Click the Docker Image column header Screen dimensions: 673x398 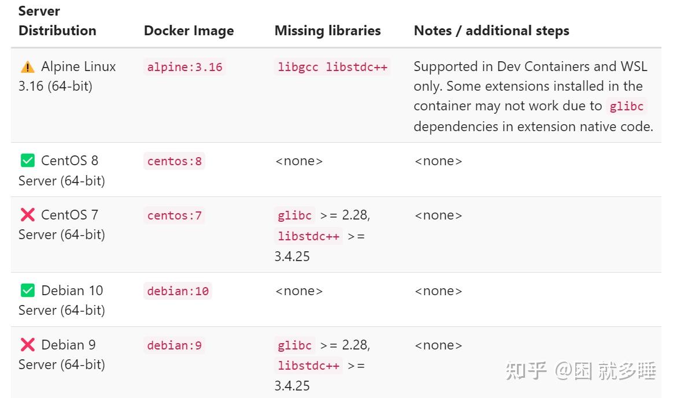(x=188, y=31)
